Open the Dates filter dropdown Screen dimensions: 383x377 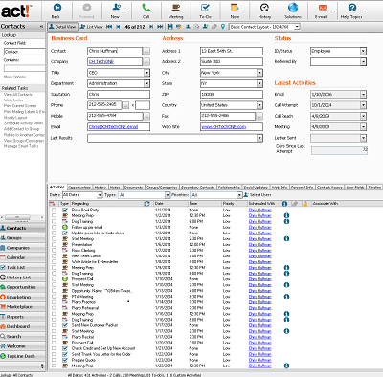(x=100, y=195)
